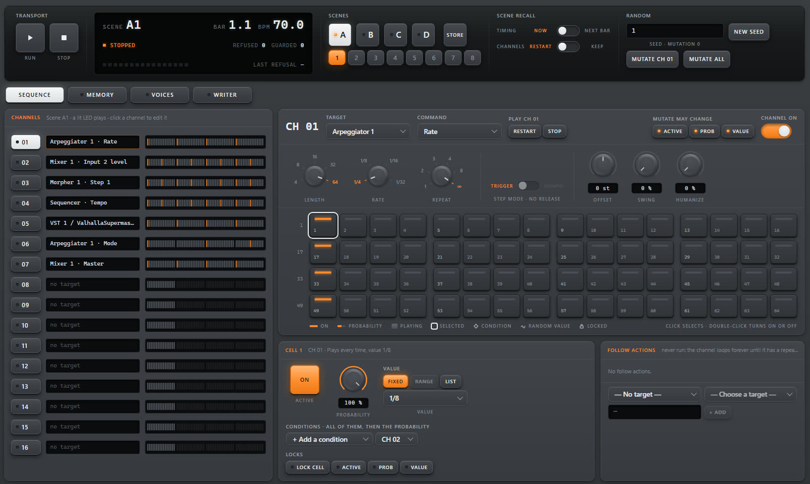The height and width of the screenshot is (484, 810).
Task: Store the current scene
Action: click(x=455, y=35)
